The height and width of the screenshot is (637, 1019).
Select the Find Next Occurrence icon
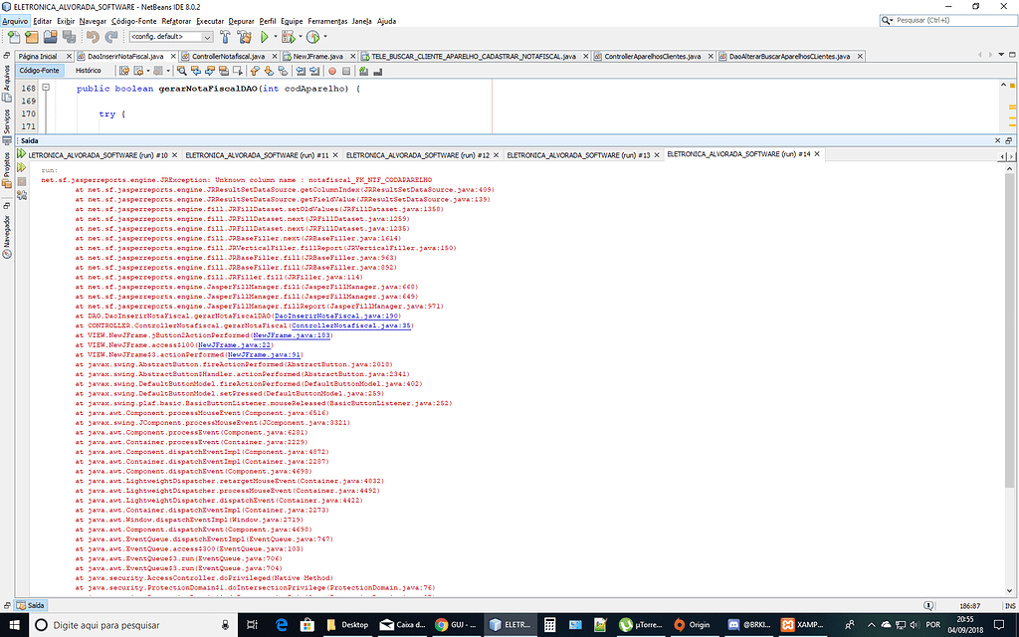[209, 72]
